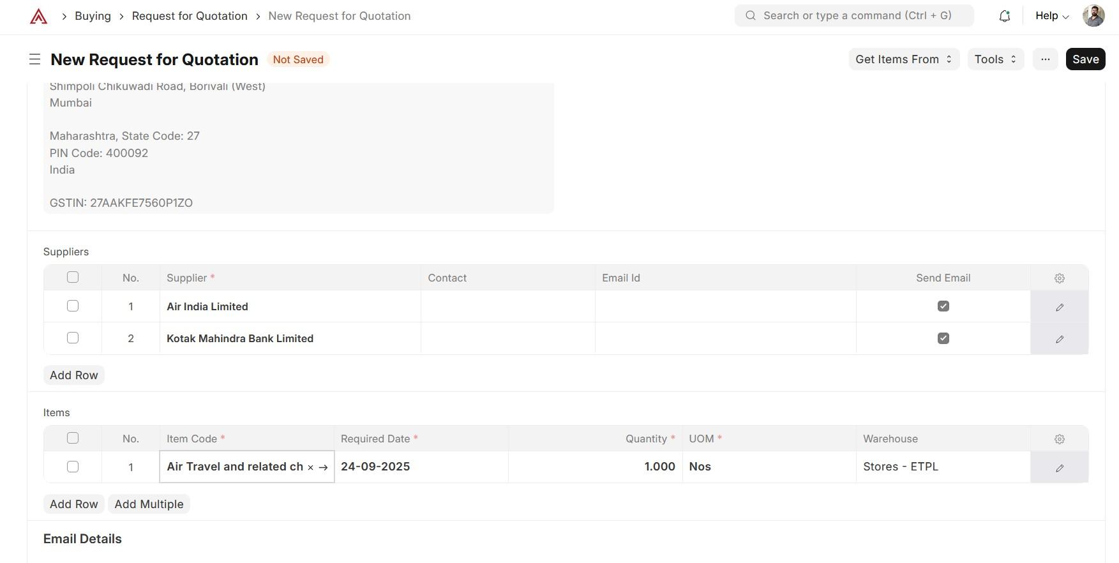Untick Send Email for Air India Limited

pos(943,306)
